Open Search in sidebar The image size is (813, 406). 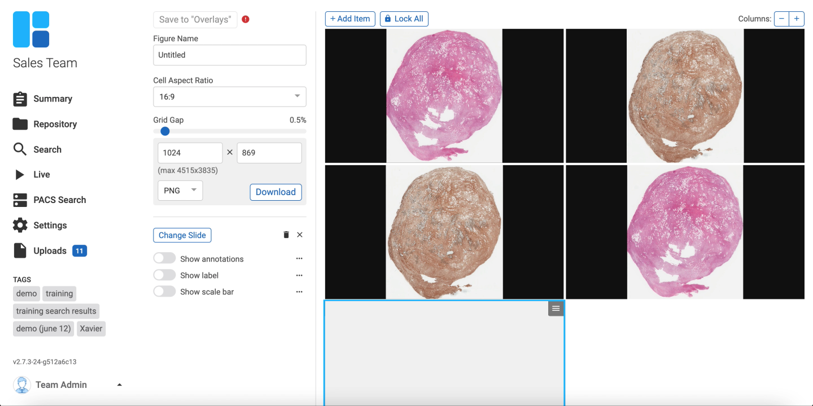(47, 149)
